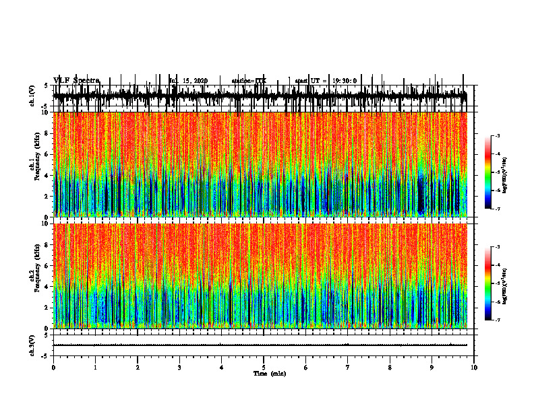Click the ch.1(V) axis label of top waveform

(32, 96)
